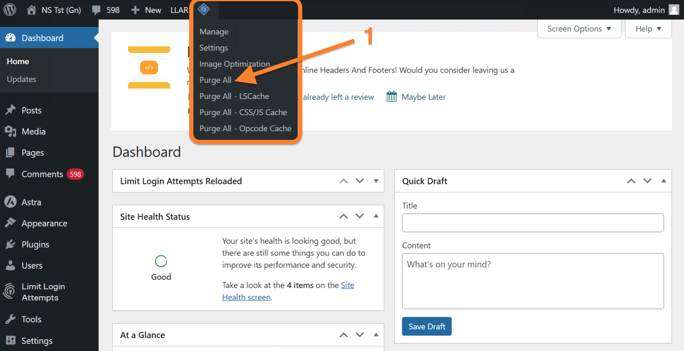Click the Comments sidebar icon
The height and width of the screenshot is (351, 684).
tap(10, 173)
